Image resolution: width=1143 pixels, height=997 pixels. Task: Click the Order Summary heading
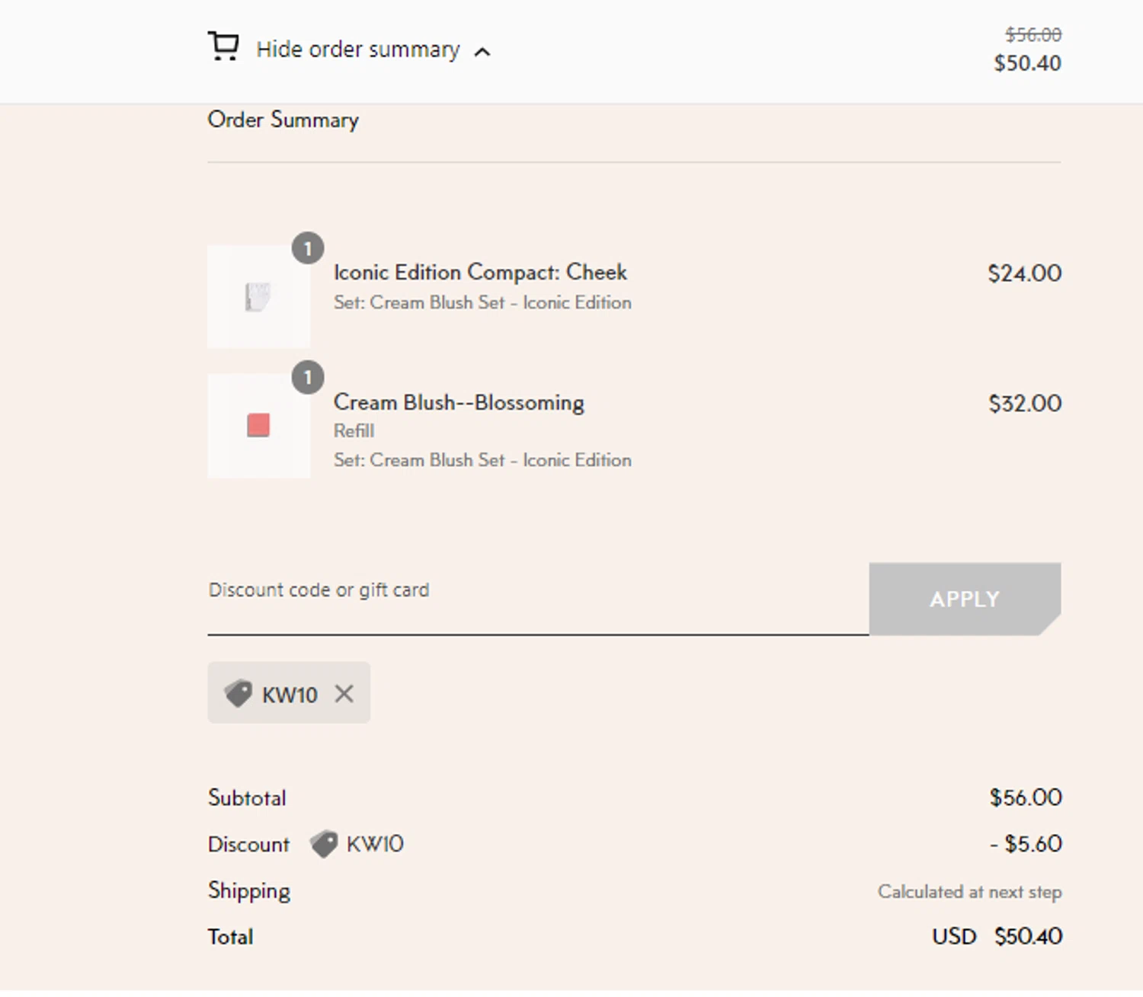click(x=283, y=120)
